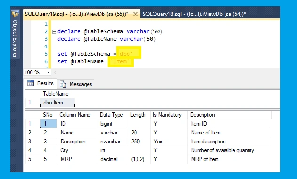Image resolution: width=297 pixels, height=179 pixels.
Task: Click the Length column header
Action: (x=139, y=115)
